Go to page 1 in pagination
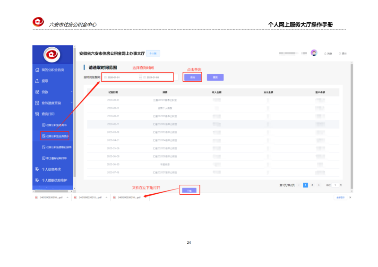Image resolution: width=378 pixels, height=267 pixels. (x=305, y=185)
